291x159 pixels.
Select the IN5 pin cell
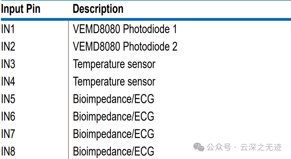tap(8, 99)
